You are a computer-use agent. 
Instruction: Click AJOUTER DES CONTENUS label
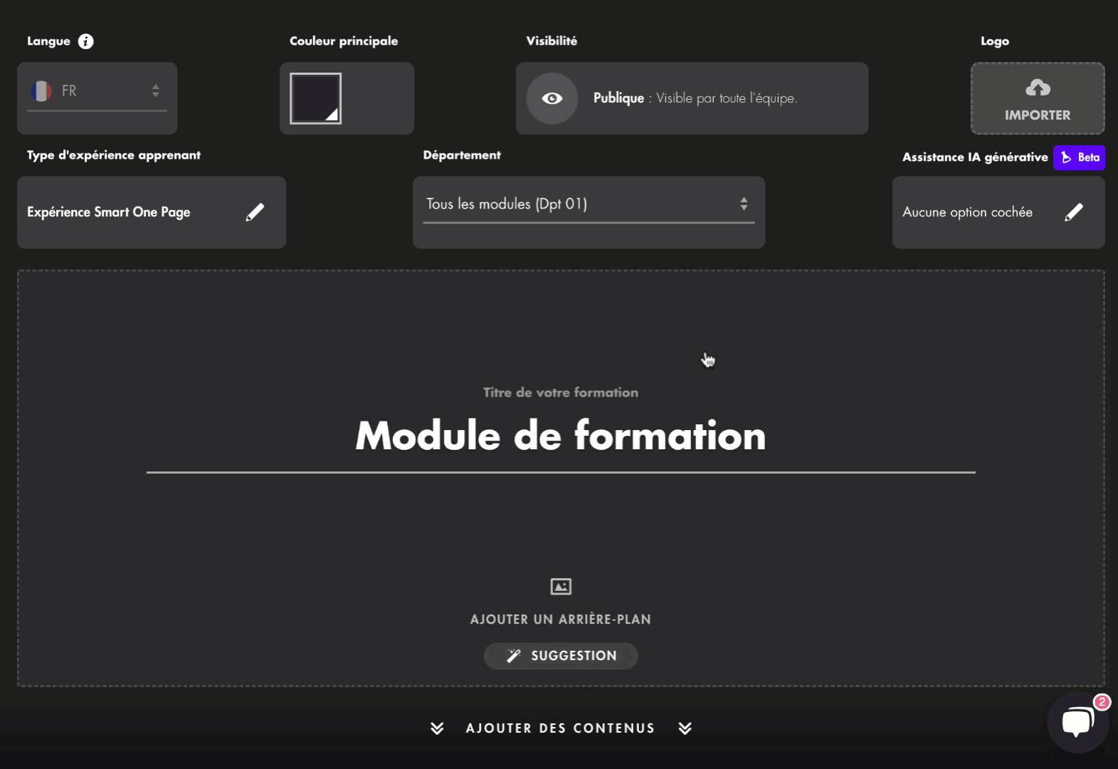[560, 728]
